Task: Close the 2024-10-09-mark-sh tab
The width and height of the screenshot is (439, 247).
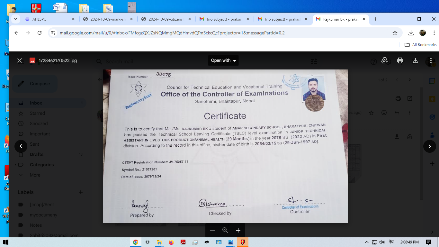Action: [131, 19]
